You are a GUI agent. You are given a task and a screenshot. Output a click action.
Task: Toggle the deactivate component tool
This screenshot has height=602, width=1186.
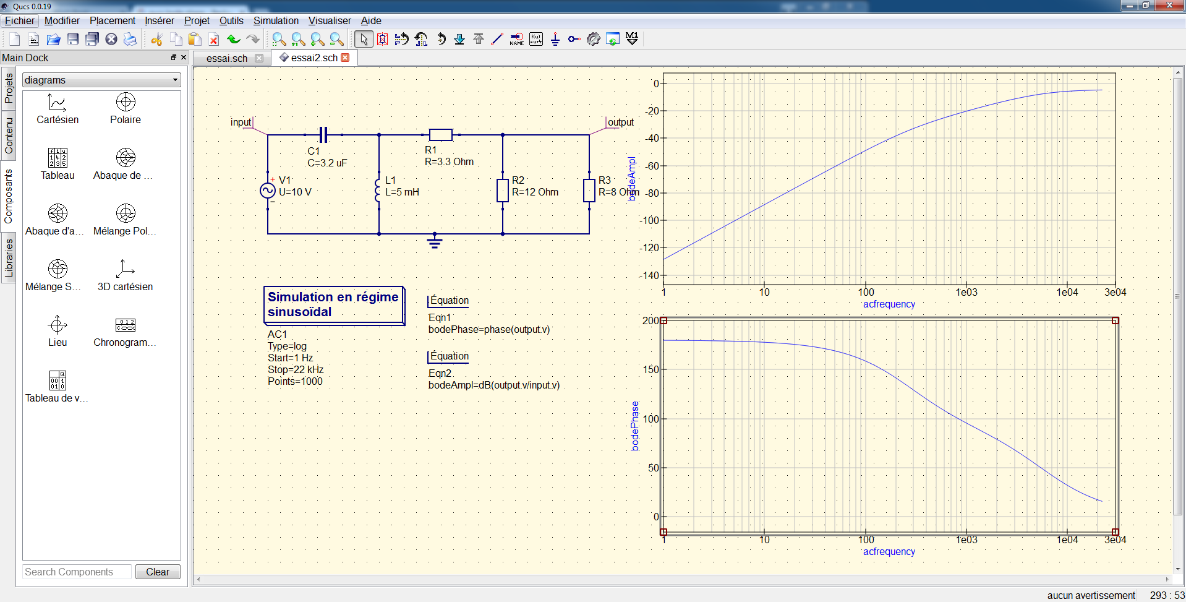coord(383,39)
